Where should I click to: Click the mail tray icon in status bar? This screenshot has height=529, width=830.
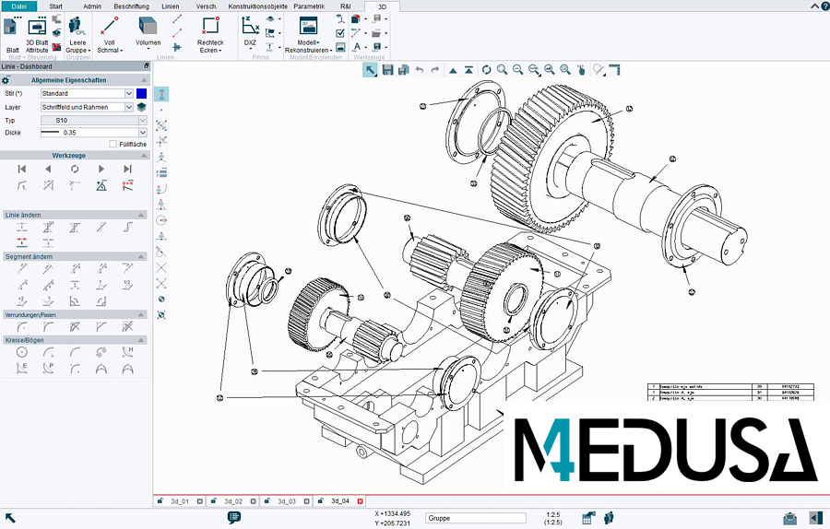point(789,517)
